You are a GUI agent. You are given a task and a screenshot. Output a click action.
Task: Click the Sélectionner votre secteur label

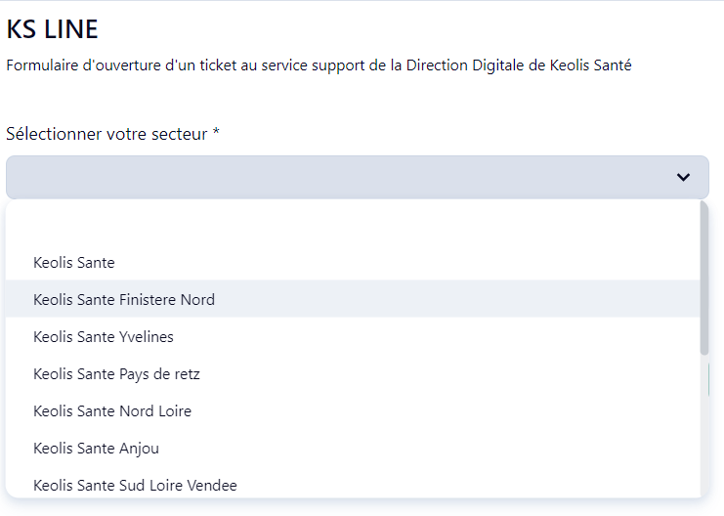point(106,134)
